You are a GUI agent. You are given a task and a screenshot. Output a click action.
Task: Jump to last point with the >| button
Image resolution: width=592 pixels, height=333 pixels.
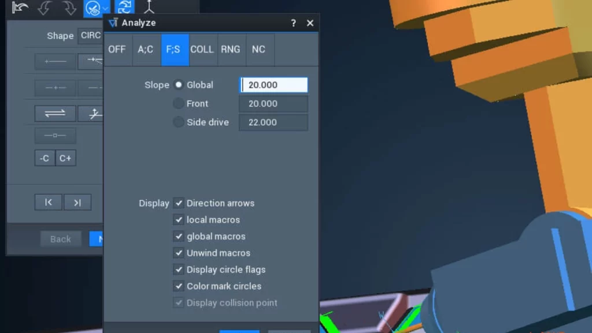pyautogui.click(x=77, y=203)
